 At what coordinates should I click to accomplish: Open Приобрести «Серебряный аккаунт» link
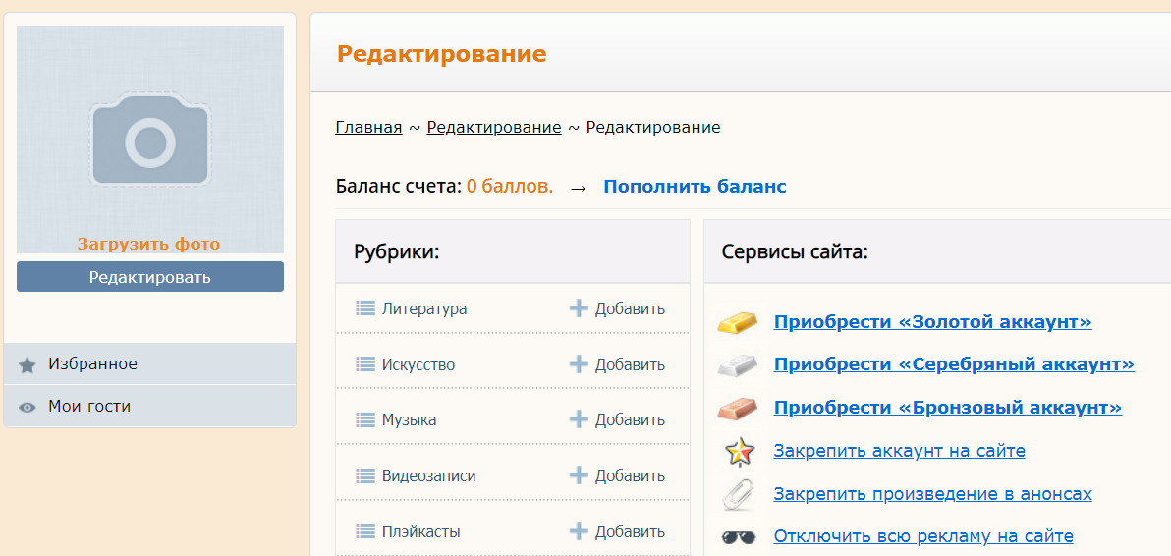coord(953,364)
